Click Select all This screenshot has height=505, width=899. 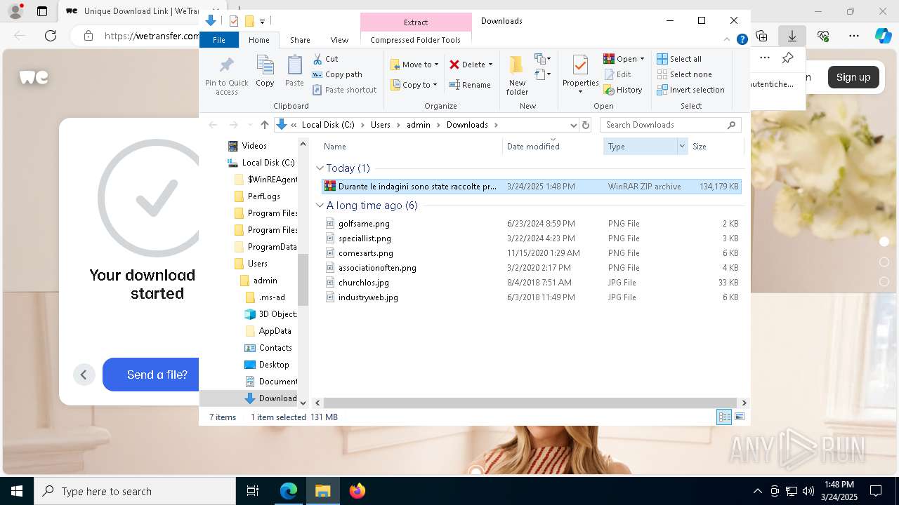coord(679,59)
